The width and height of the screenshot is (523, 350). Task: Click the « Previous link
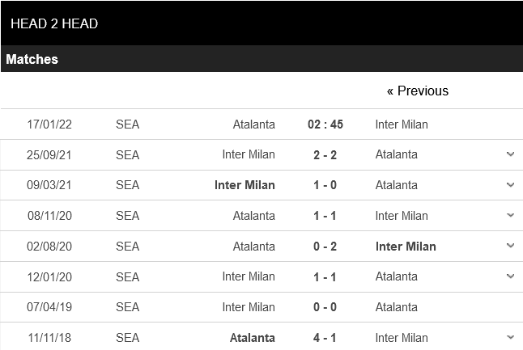coord(417,91)
